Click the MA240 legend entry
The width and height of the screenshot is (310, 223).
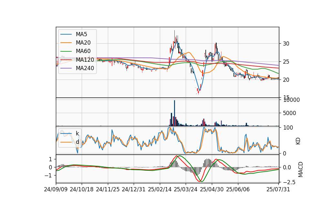coord(77,68)
